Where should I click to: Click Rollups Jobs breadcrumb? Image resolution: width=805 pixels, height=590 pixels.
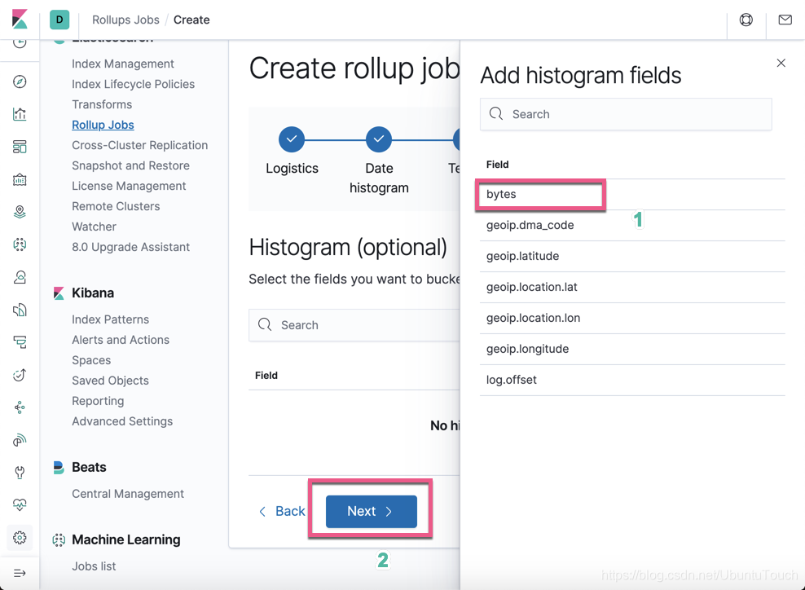pyautogui.click(x=125, y=20)
